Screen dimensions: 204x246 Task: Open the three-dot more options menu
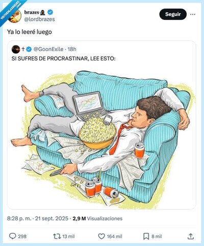[x=193, y=14]
